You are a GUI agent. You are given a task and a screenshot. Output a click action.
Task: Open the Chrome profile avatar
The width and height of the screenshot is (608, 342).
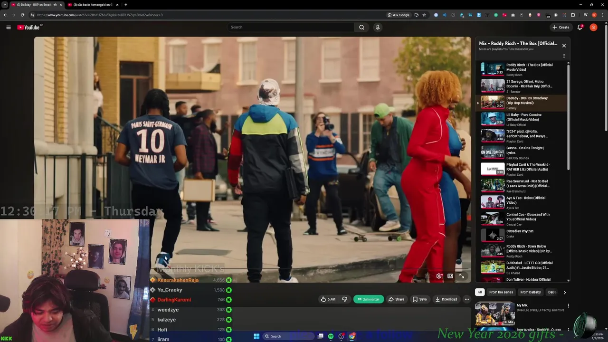pyautogui.click(x=594, y=15)
